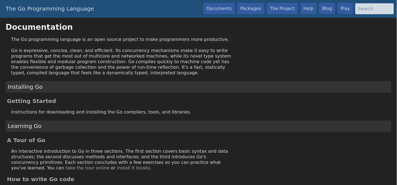Open the Getting Started guide

click(31, 101)
